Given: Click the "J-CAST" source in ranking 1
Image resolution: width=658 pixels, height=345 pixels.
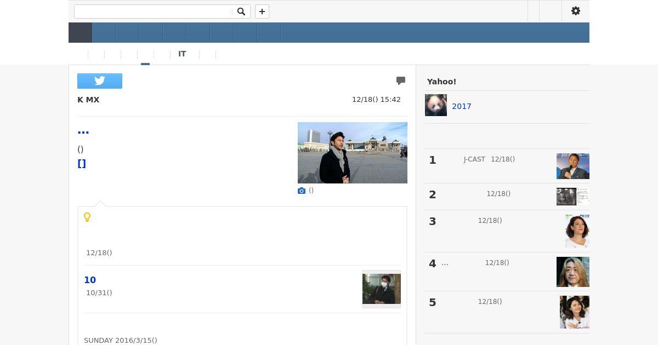Looking at the screenshot, I should point(474,159).
